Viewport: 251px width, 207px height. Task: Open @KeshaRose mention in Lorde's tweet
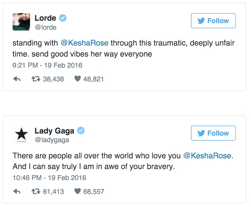tap(85, 43)
